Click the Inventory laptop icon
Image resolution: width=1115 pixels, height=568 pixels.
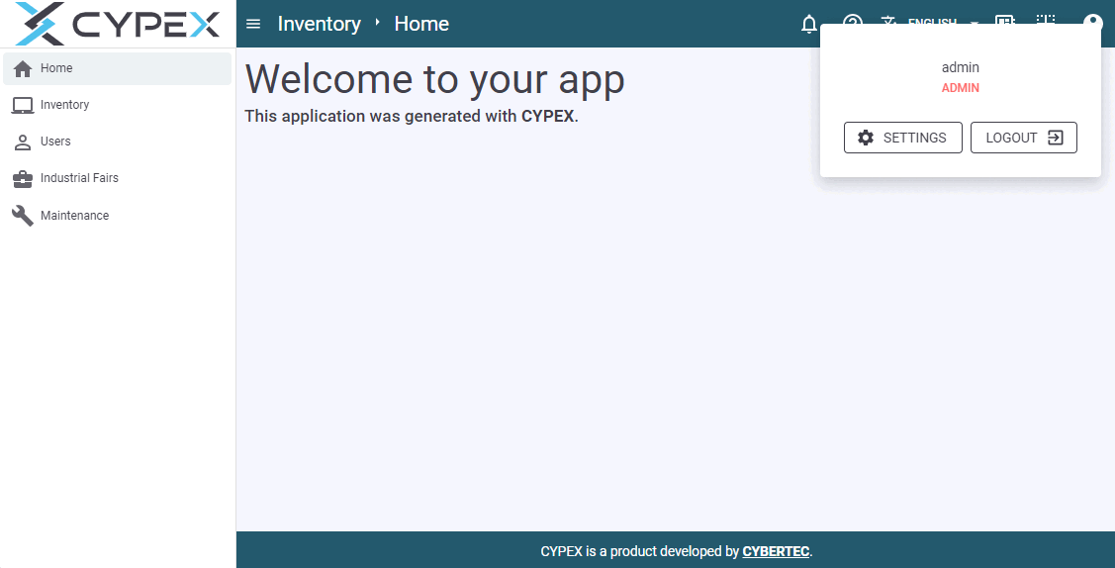23,105
